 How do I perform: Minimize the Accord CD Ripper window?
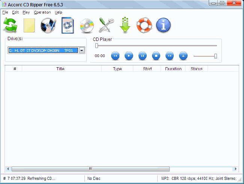pyautogui.click(x=214, y=3)
